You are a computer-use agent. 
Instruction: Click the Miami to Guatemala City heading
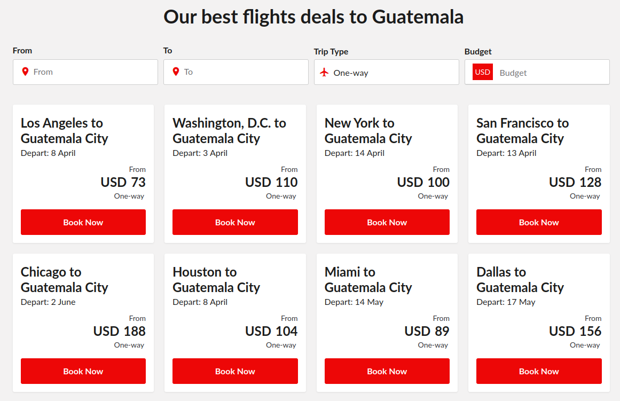tap(368, 280)
